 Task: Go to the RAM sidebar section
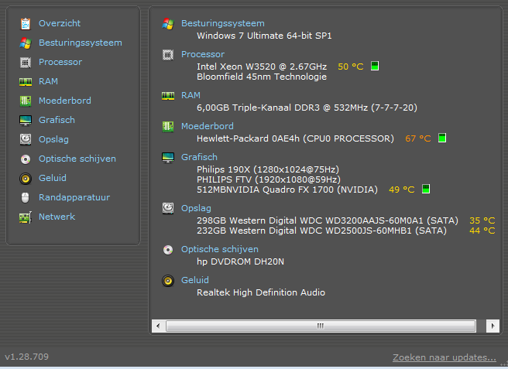(x=48, y=81)
